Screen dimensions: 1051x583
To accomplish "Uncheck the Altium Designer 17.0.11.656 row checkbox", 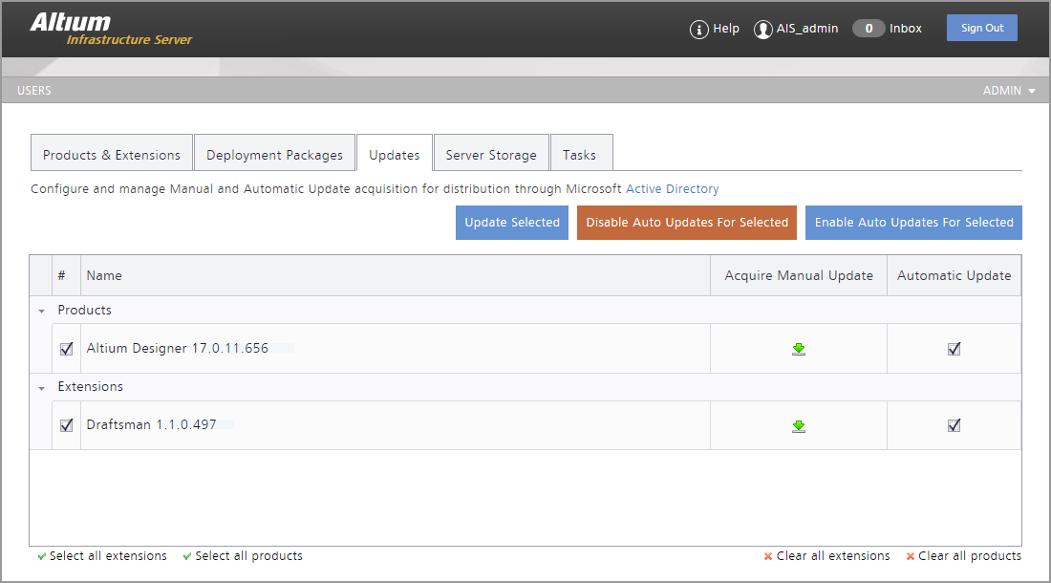I will coord(66,349).
